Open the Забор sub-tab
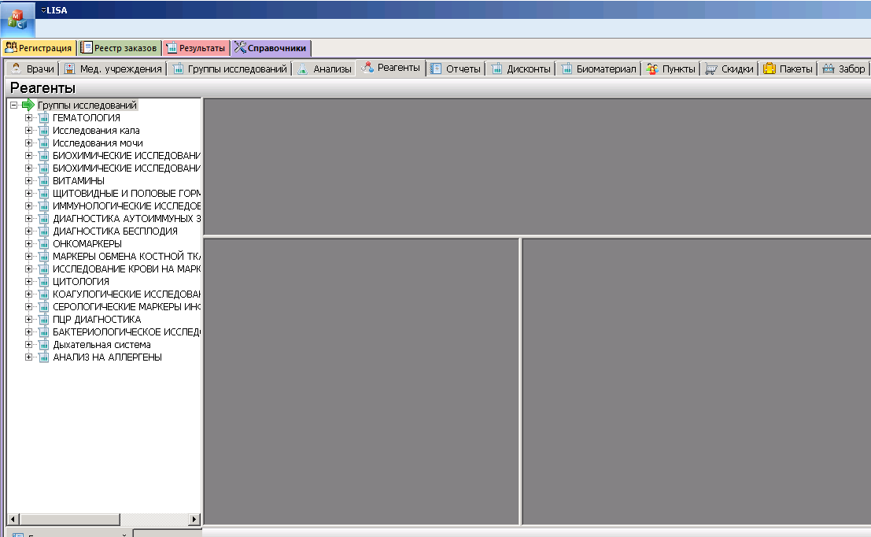The height and width of the screenshot is (537, 871). point(844,69)
